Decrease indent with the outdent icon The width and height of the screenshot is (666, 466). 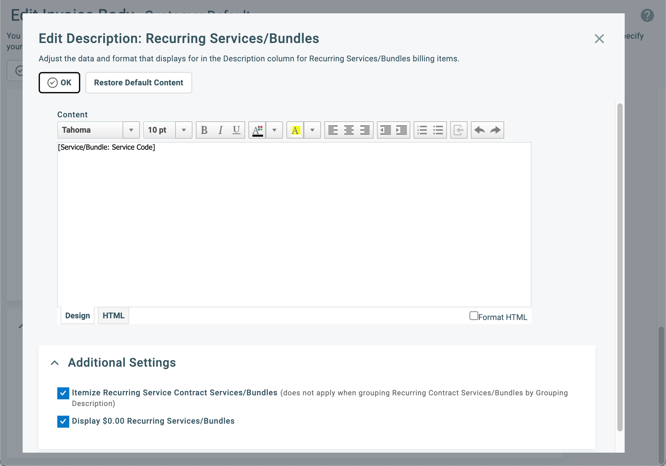pos(386,130)
